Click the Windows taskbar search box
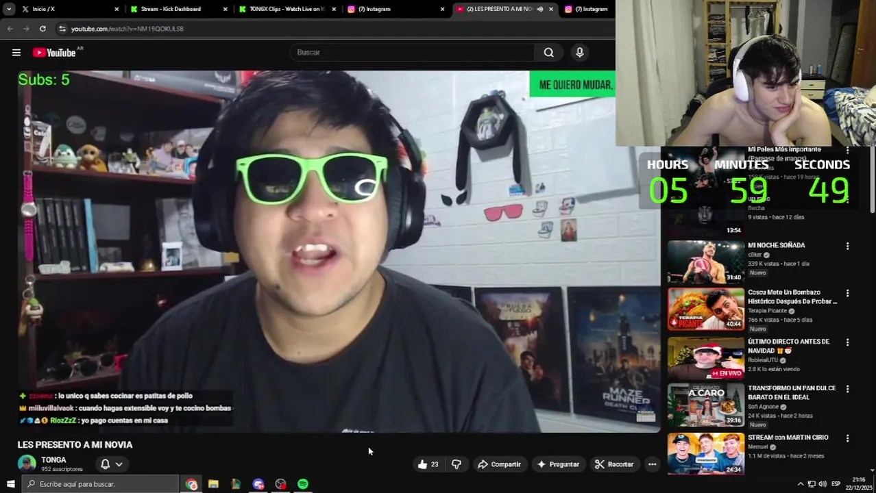 coord(100,484)
